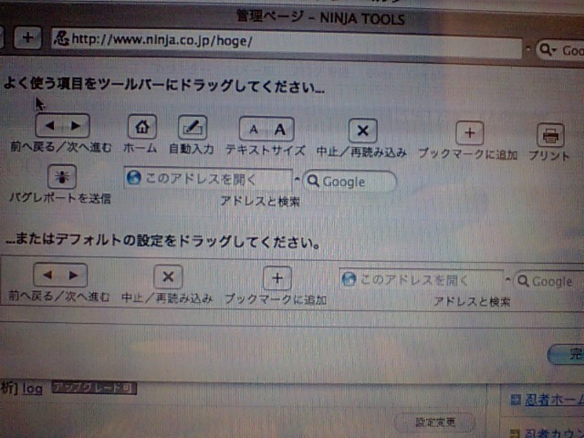Image resolution: width=584 pixels, height=438 pixels.
Task: Click the magnifier icon in the default set Google box
Action: [523, 281]
